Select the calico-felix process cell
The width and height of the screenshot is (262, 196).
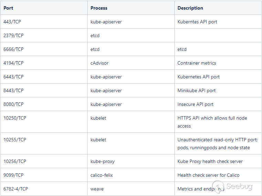click(x=102, y=175)
